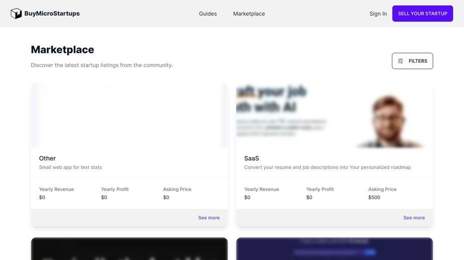Click the filter sliders icon
This screenshot has width=464, height=260.
coord(400,61)
